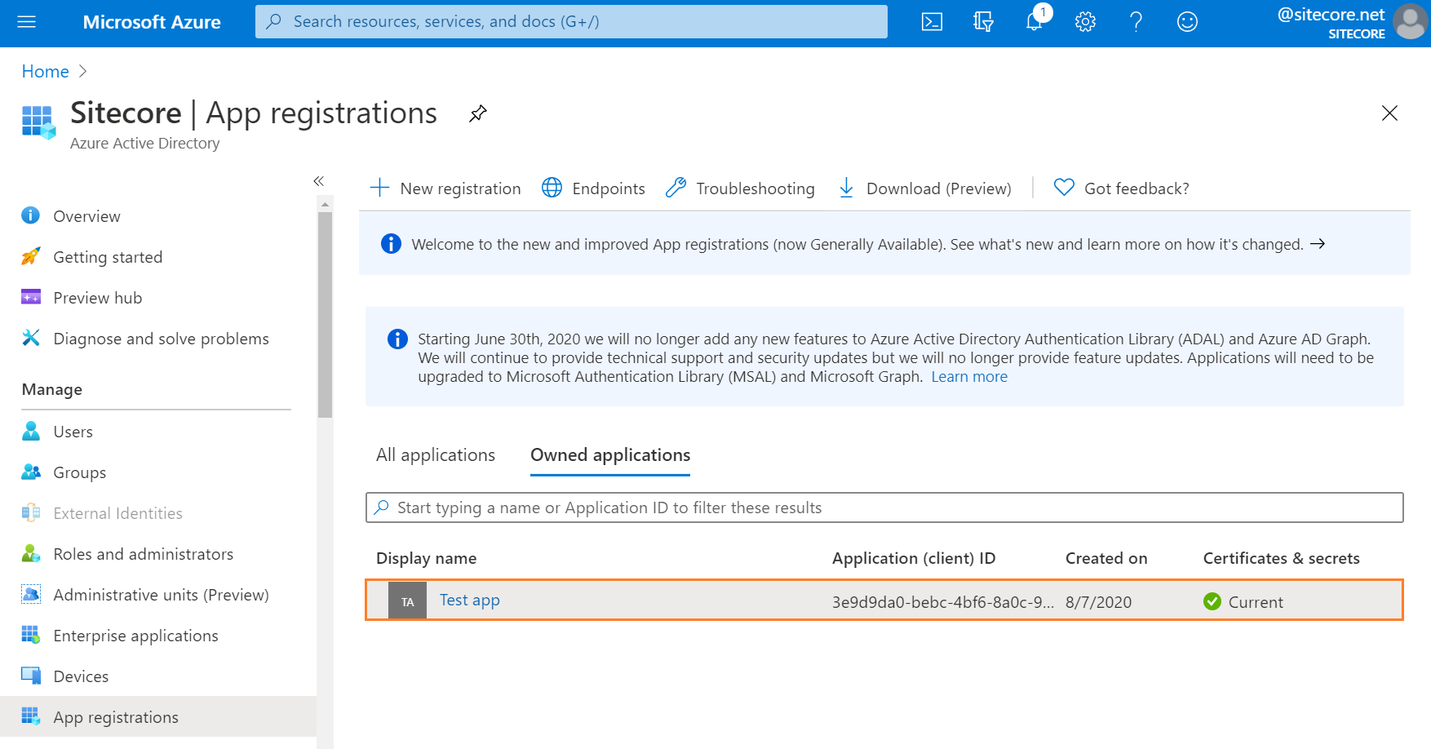
Task: Open Administrative units (Preview)
Action: click(x=161, y=595)
